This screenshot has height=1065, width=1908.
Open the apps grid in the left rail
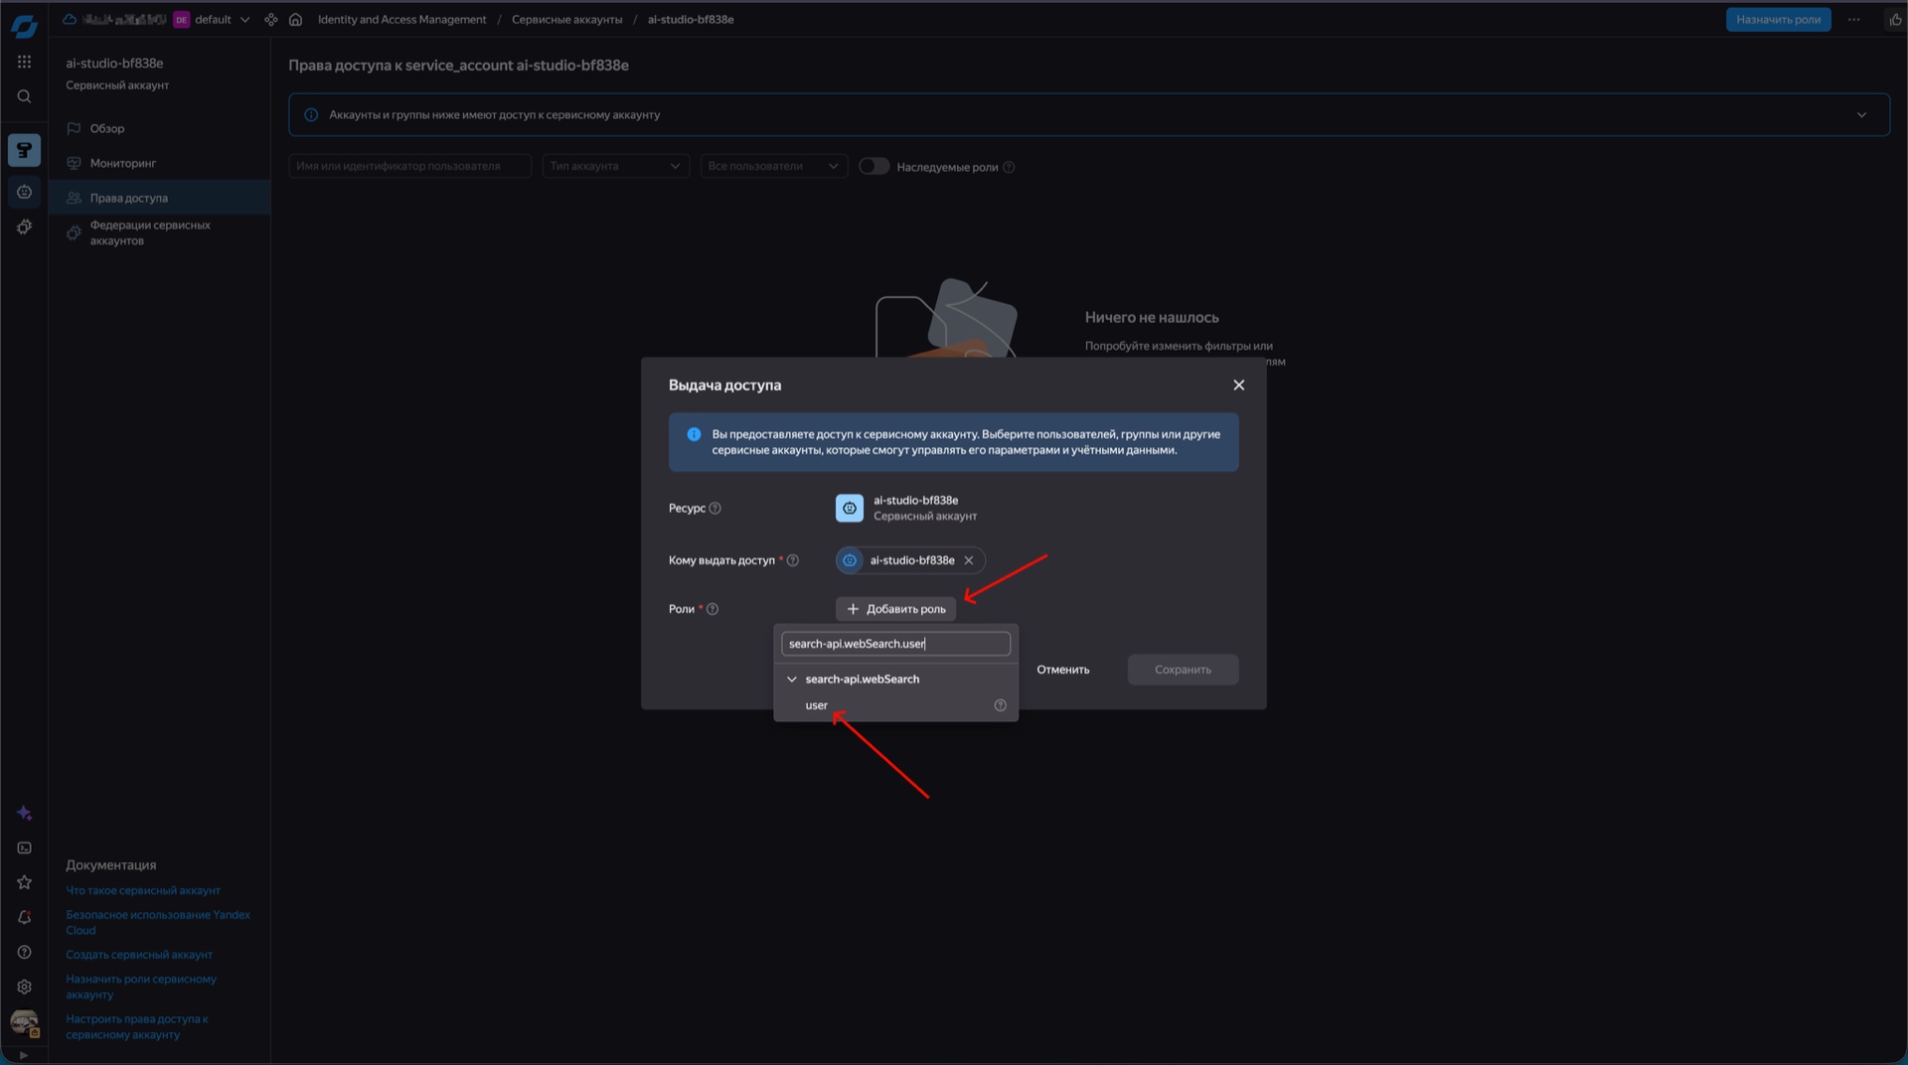coord(24,61)
